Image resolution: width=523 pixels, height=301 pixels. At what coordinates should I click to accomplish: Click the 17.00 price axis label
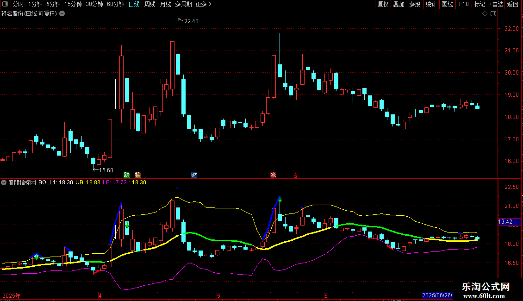pyautogui.click(x=511, y=139)
